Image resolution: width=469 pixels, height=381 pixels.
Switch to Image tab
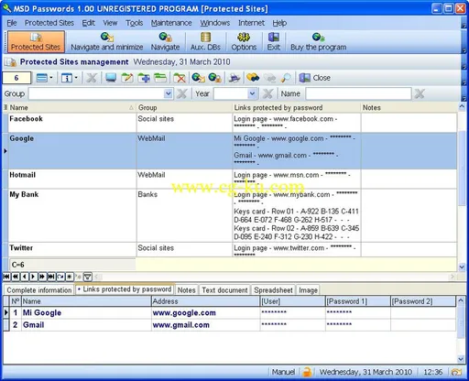click(x=308, y=290)
